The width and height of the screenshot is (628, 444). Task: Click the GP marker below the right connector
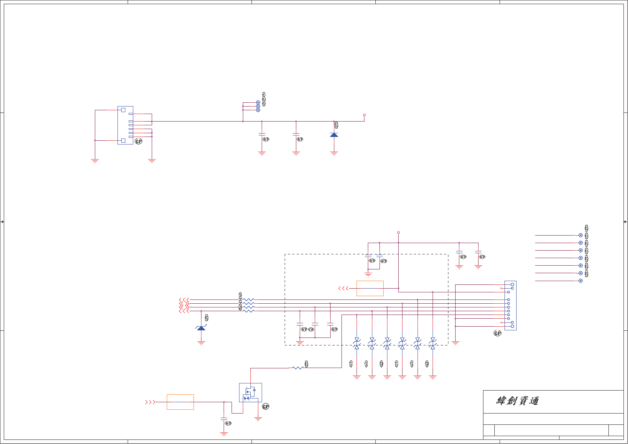coord(497,333)
